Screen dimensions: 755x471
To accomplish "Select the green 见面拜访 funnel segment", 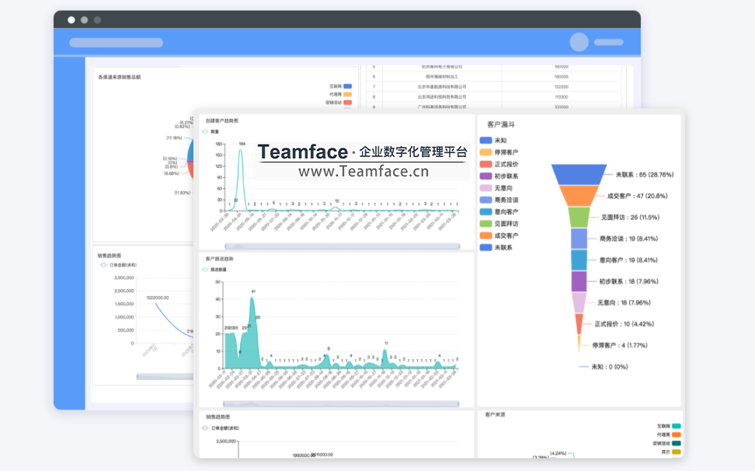I will (579, 217).
